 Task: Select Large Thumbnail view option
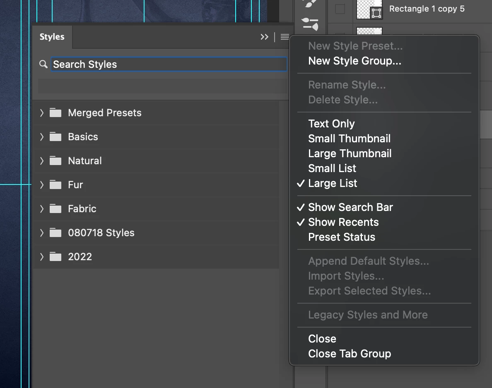click(x=350, y=153)
